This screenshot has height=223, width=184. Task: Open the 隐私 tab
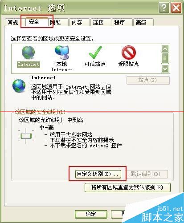coord(57,23)
